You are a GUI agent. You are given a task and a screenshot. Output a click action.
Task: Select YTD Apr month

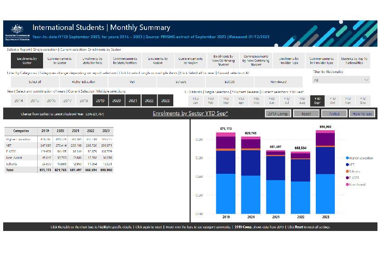coord(241,101)
